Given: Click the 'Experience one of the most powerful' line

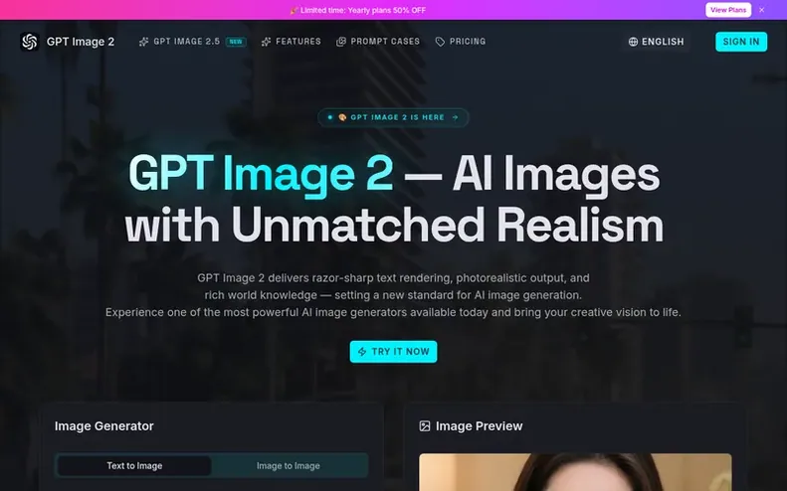Looking at the screenshot, I should (x=393, y=312).
